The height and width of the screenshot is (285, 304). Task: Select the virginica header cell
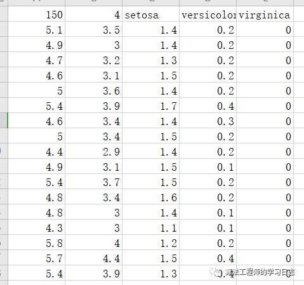[x=265, y=14]
